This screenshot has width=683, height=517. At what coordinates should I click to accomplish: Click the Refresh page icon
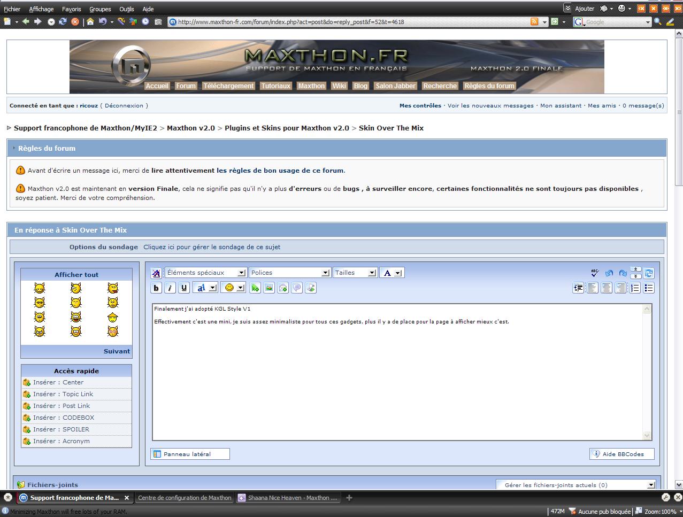[x=63, y=21]
